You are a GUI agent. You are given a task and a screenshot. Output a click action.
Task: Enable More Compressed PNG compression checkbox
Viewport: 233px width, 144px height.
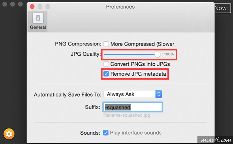pyautogui.click(x=106, y=44)
